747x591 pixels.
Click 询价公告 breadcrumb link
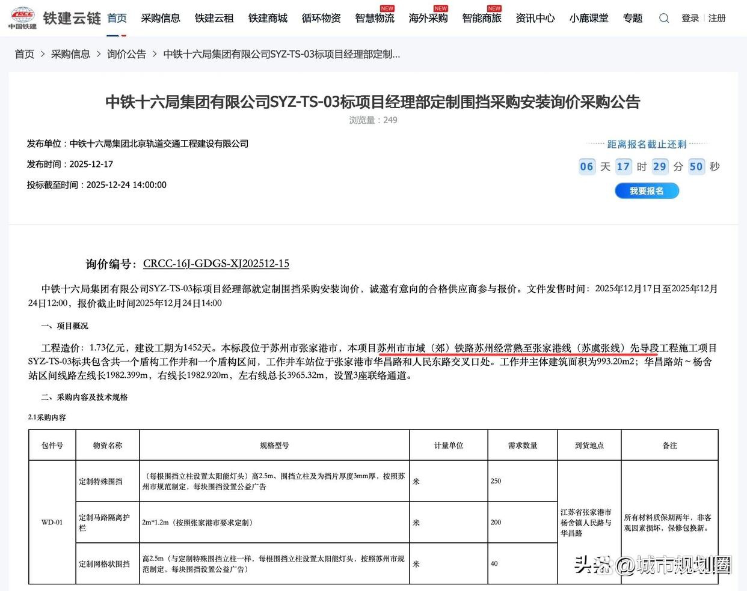pyautogui.click(x=126, y=54)
